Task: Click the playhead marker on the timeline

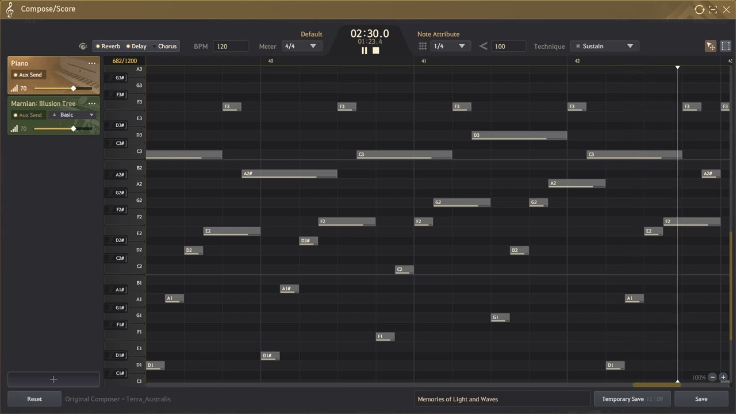Action: pyautogui.click(x=677, y=68)
